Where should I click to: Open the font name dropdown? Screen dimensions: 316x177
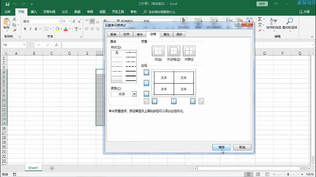coord(59,21)
